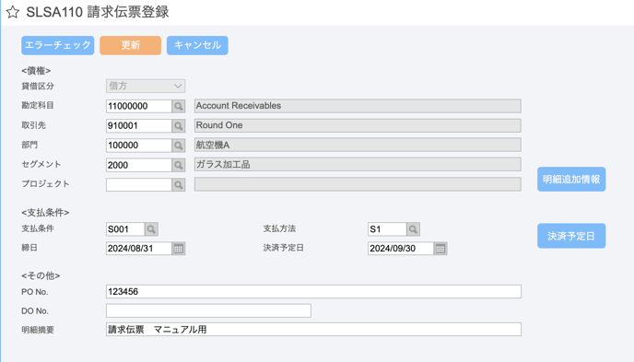The width and height of the screenshot is (634, 362).
Task: Focus the 明細摘要 text field
Action: coord(313,329)
